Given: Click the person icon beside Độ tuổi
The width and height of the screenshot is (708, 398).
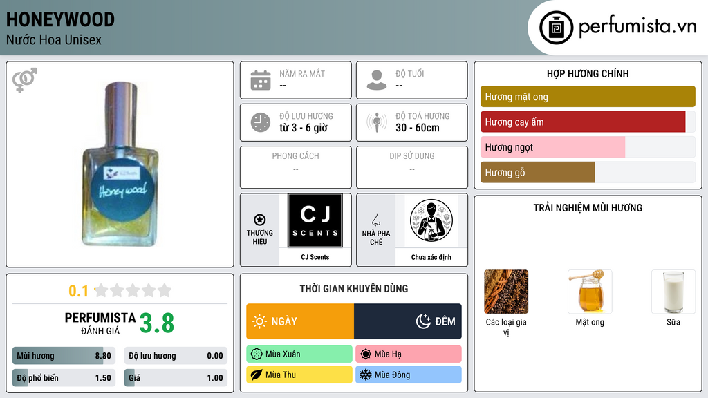Looking at the screenshot, I should pos(377,80).
